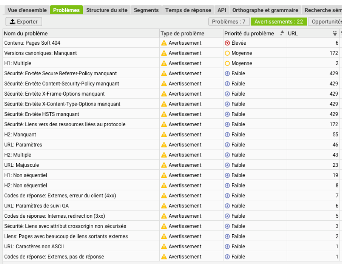
Task: Open the API tab
Action: coord(221,10)
